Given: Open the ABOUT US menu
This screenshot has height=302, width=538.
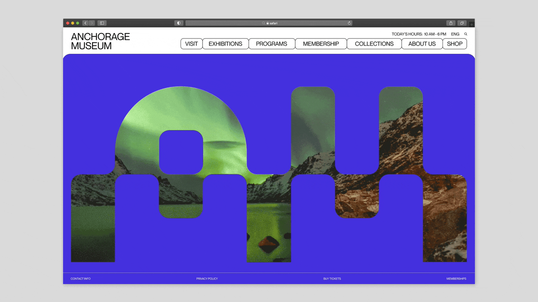Looking at the screenshot, I should (422, 44).
